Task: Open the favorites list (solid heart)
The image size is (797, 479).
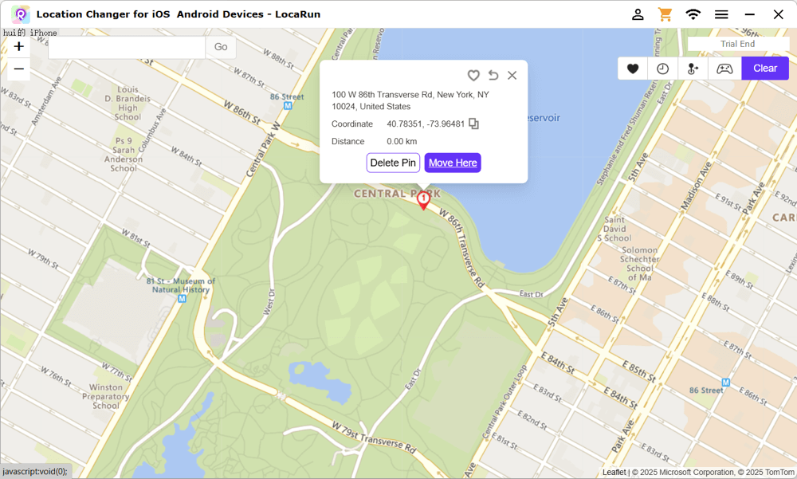Action: [633, 69]
